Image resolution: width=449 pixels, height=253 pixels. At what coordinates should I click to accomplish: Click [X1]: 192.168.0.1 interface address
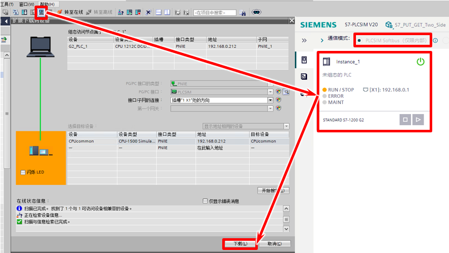click(386, 90)
